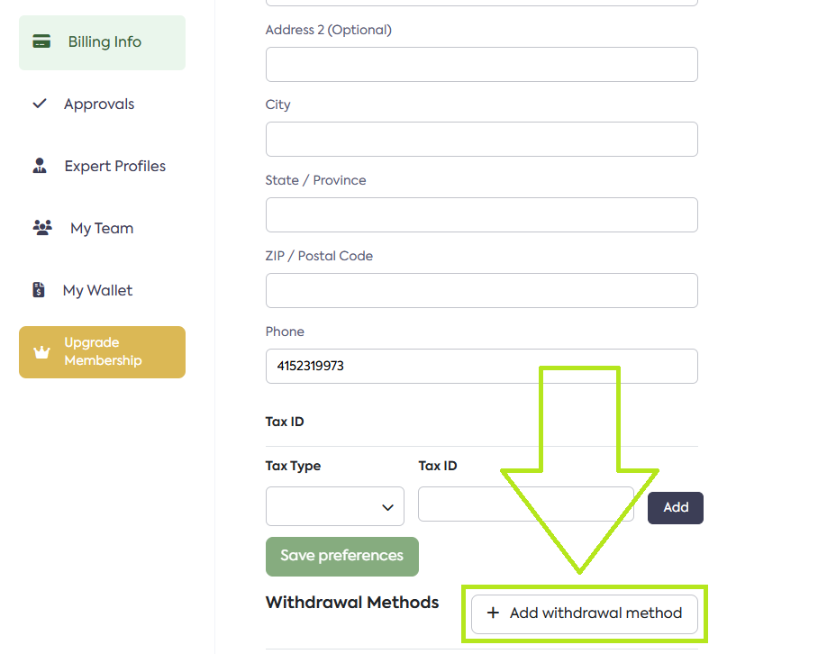Click the Expert Profiles person icon

click(40, 166)
